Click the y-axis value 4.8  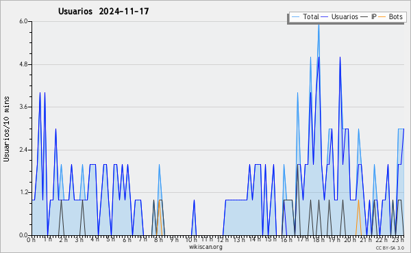click(23, 64)
